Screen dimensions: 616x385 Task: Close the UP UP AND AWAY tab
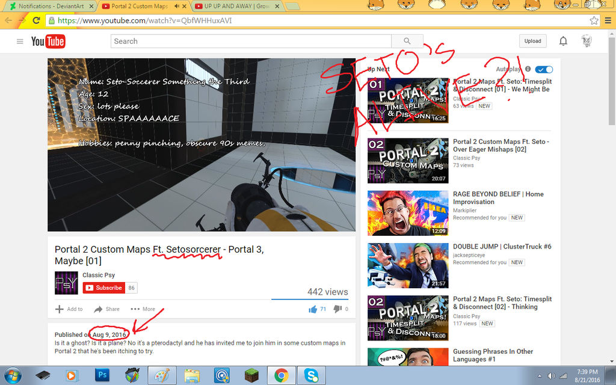tap(277, 6)
